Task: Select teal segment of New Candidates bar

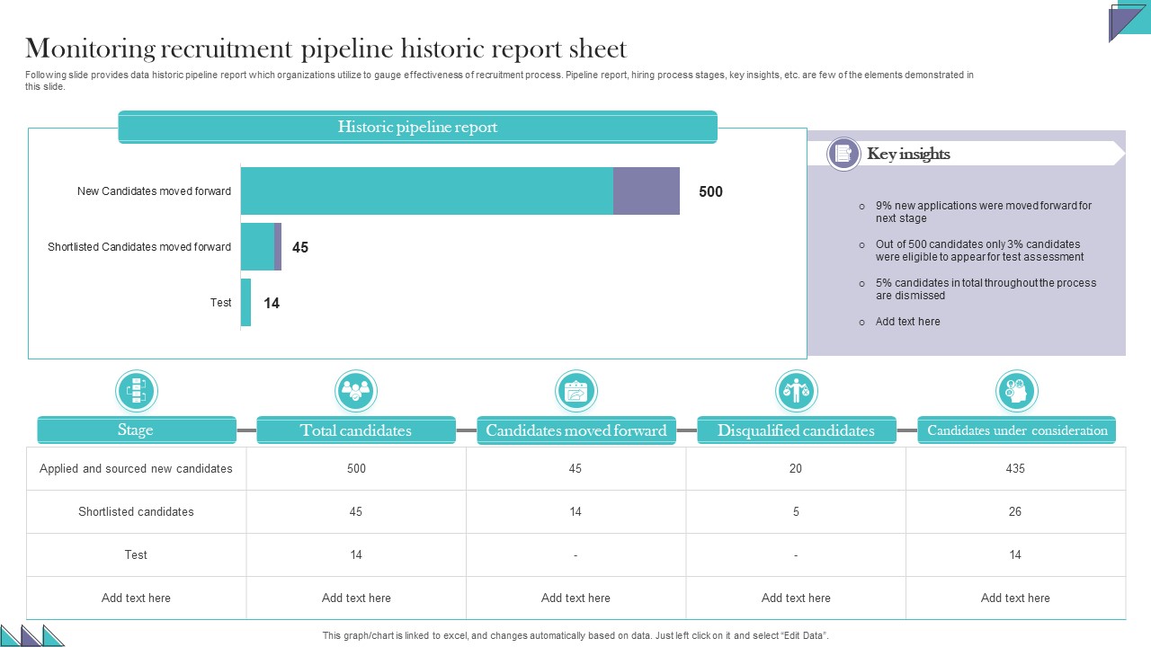Action: pyautogui.click(x=427, y=191)
